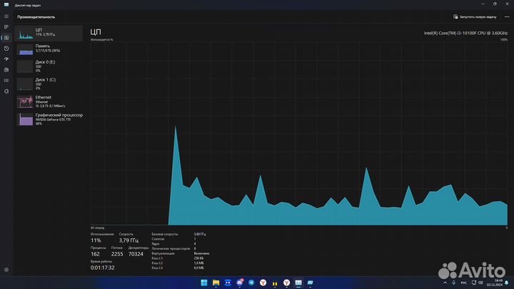This screenshot has height=289, width=514.
Task: Open the three-dot more options menu
Action: point(505,16)
